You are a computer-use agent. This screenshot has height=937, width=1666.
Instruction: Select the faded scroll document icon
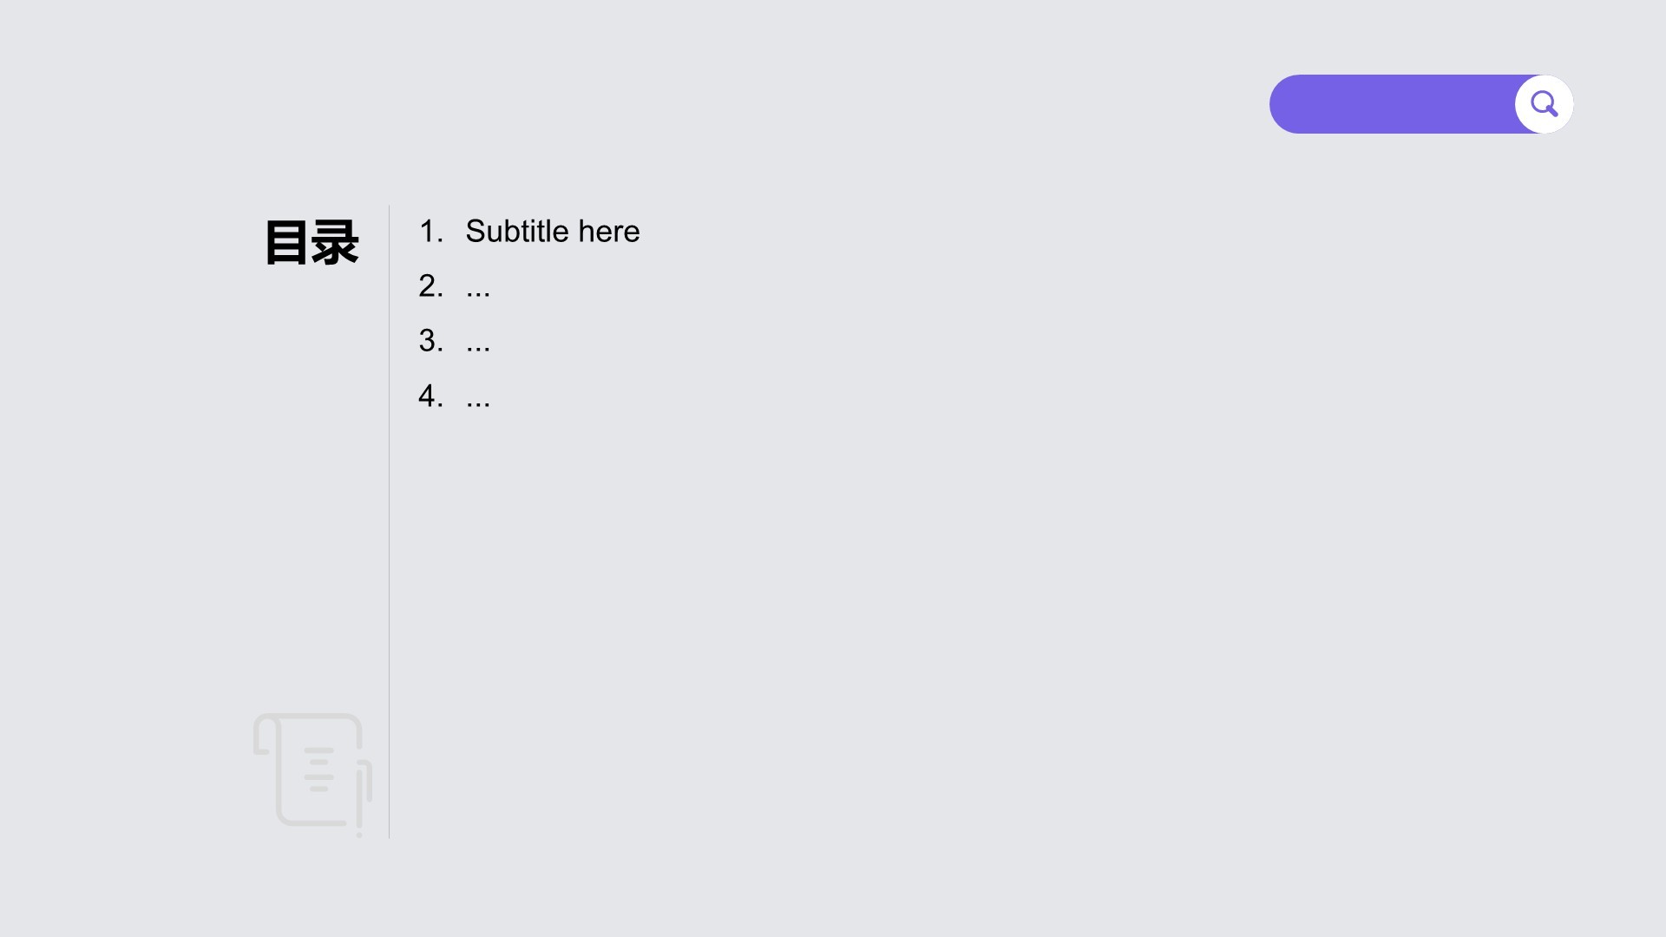[x=312, y=772]
